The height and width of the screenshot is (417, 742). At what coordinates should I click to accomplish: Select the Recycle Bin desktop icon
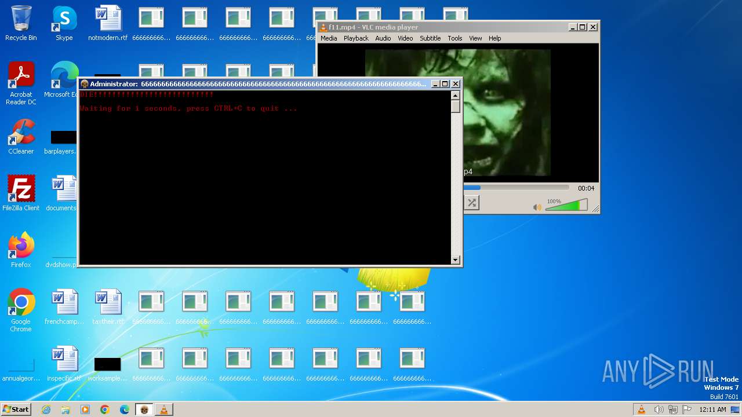(21, 24)
